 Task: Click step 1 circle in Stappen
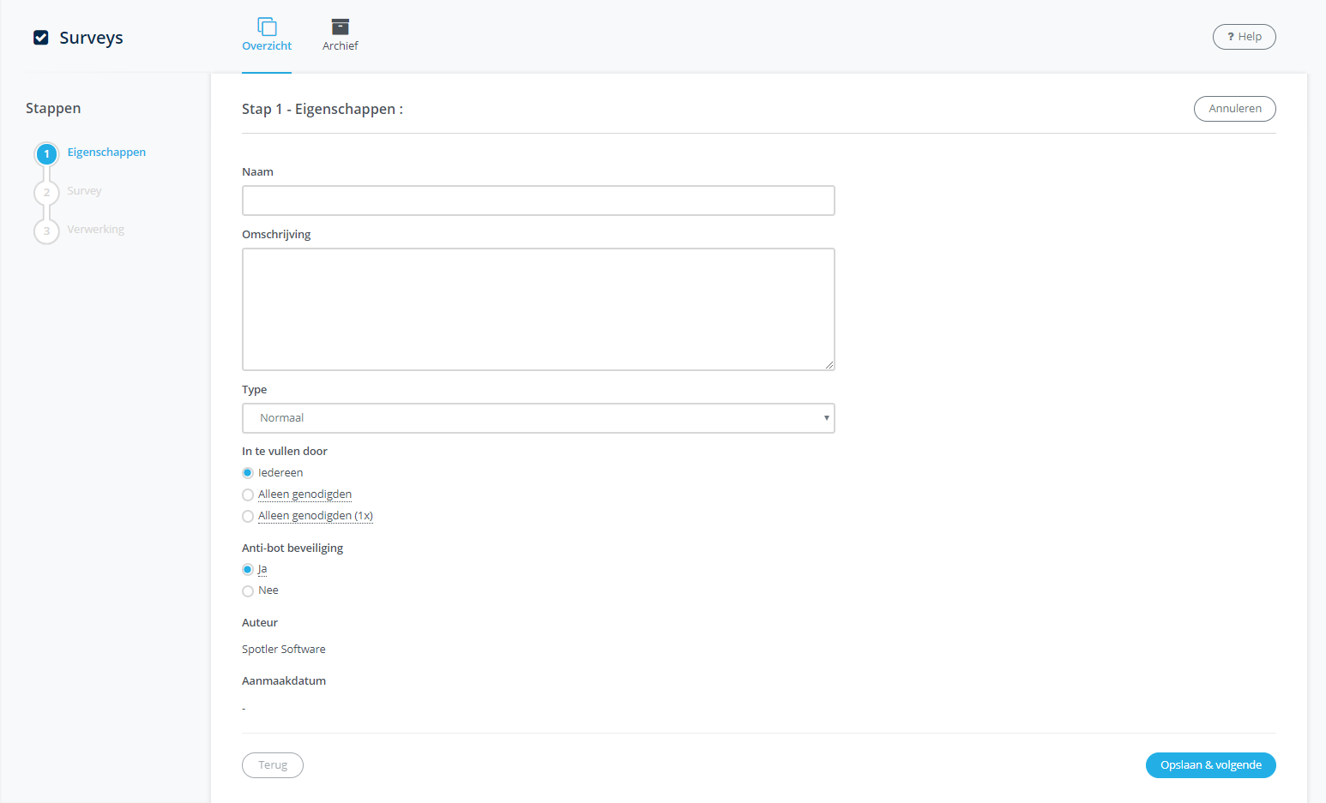46,154
